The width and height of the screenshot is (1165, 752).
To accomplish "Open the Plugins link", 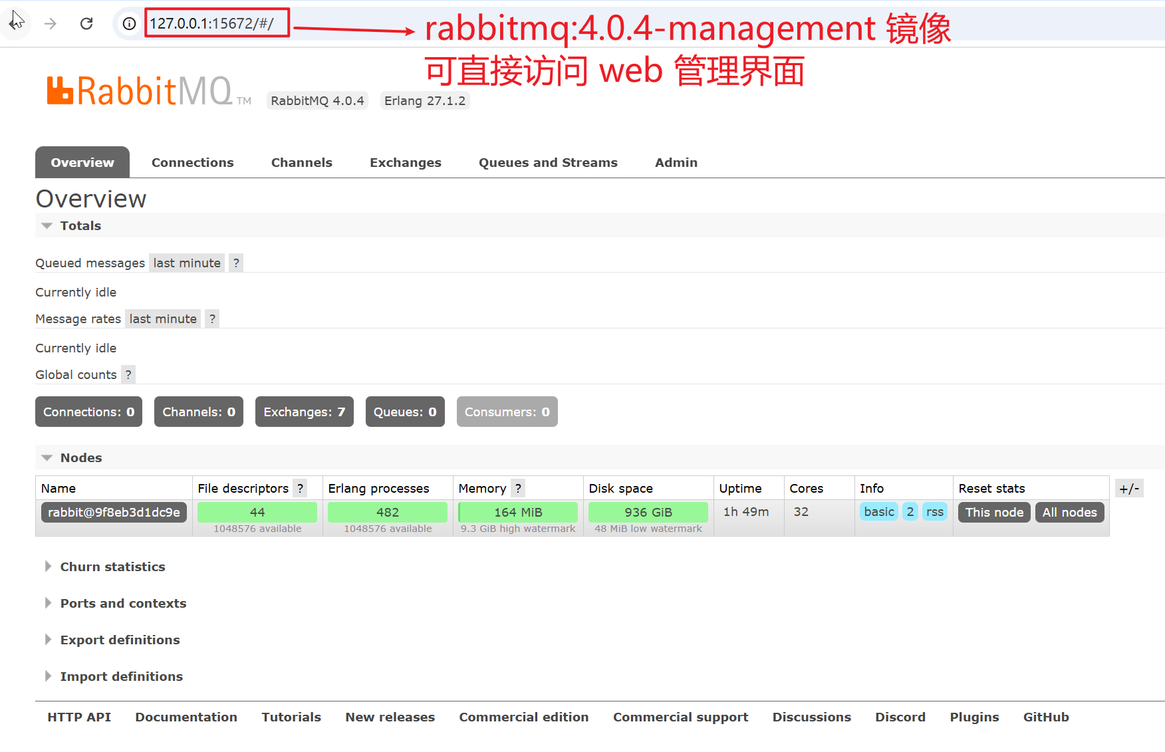I will point(975,717).
